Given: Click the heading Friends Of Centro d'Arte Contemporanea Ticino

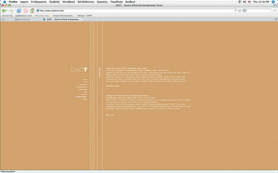Looking at the screenshot, I should pyautogui.click(x=127, y=96).
